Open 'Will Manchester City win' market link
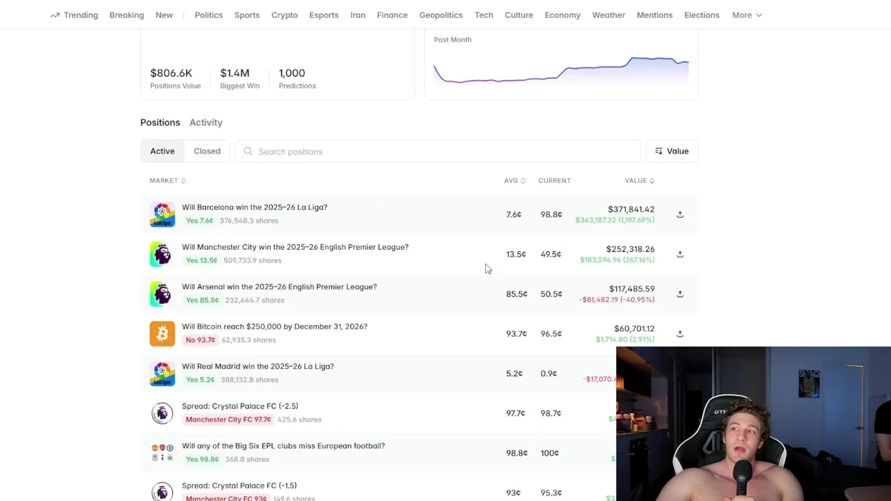Viewport: 891px width, 501px height. pyautogui.click(x=295, y=247)
